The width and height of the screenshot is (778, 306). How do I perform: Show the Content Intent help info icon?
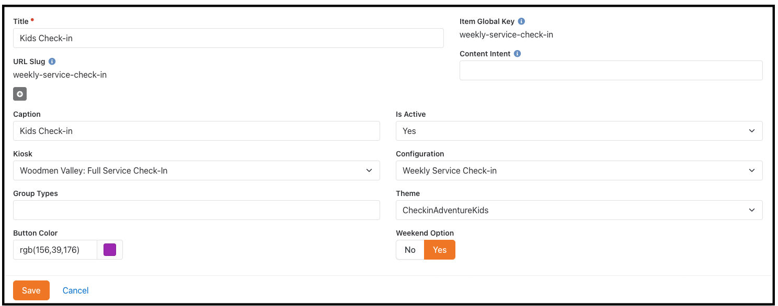(x=517, y=54)
